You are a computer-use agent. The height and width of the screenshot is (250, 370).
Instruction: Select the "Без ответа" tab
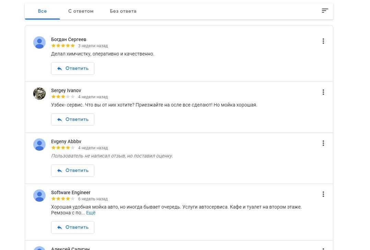pos(123,11)
